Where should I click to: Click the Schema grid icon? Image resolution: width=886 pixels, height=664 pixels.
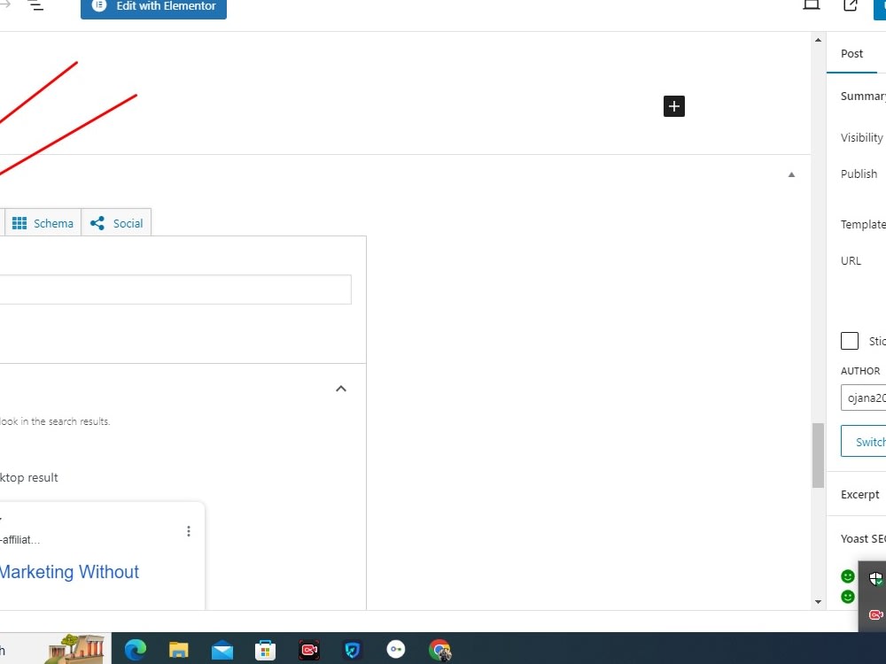19,223
